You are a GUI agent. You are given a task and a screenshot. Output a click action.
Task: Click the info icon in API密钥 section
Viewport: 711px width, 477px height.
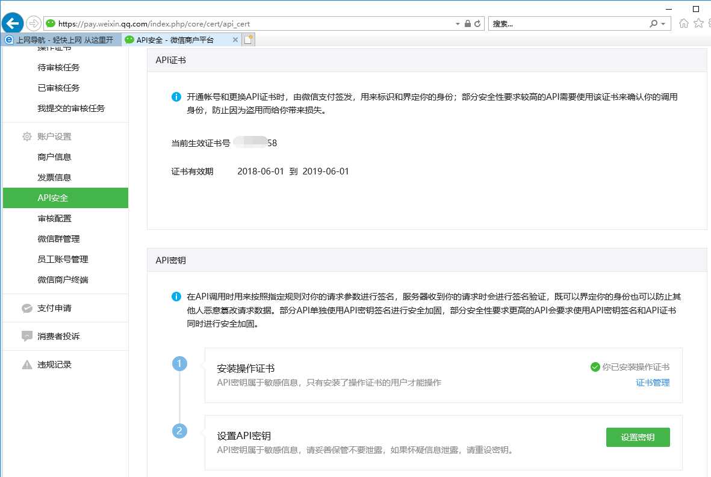[x=176, y=297]
